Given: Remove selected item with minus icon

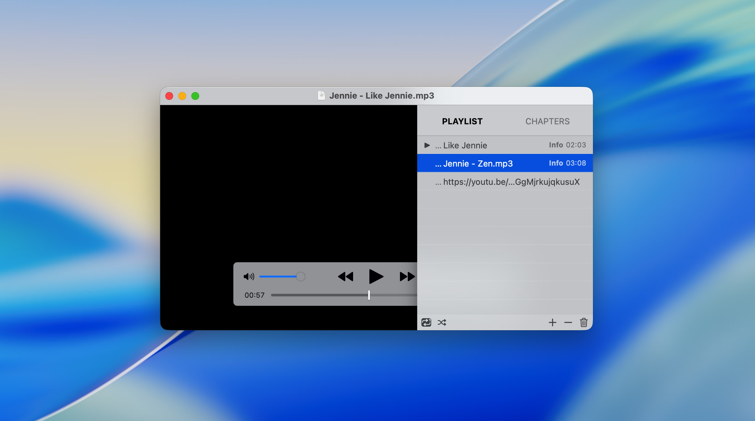Looking at the screenshot, I should [568, 322].
